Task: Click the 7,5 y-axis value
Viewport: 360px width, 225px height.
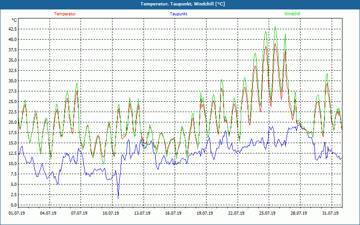Action: coord(13,174)
